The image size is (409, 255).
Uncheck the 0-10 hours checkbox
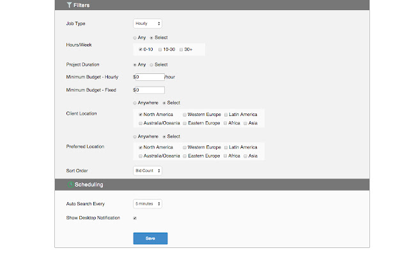[140, 49]
